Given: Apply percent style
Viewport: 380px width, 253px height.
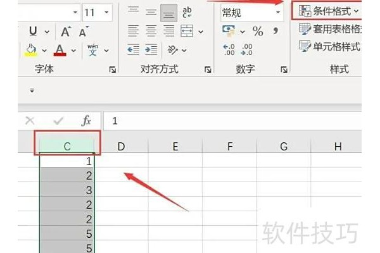Looking at the screenshot, I should coord(258,31).
